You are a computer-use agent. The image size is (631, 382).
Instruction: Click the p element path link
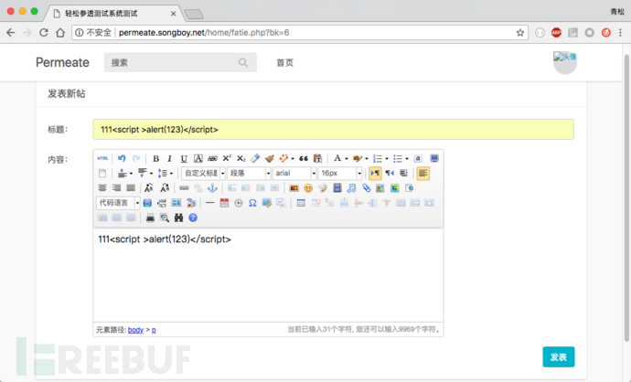tap(154, 330)
